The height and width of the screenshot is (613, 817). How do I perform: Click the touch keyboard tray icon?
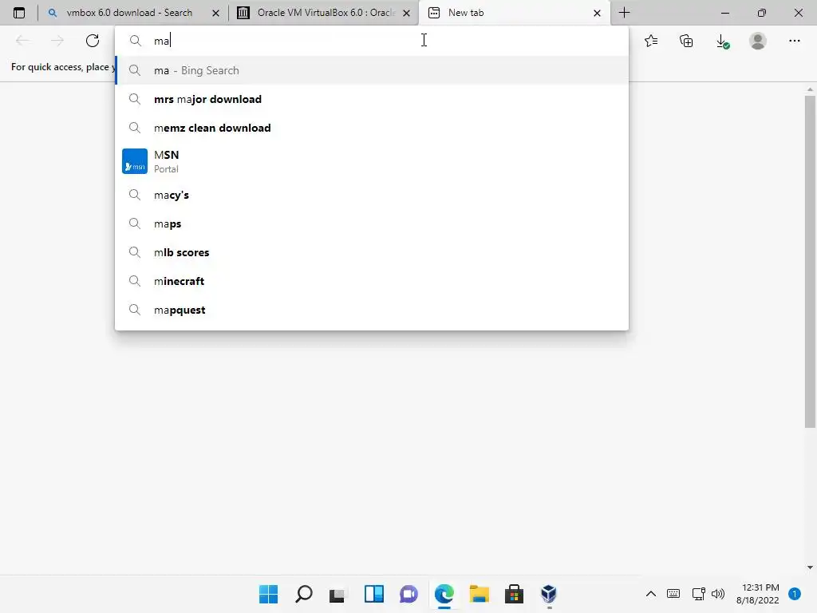[x=673, y=594]
